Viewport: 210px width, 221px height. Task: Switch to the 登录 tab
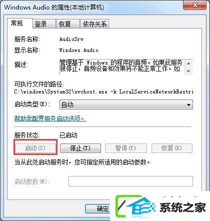(x=44, y=24)
